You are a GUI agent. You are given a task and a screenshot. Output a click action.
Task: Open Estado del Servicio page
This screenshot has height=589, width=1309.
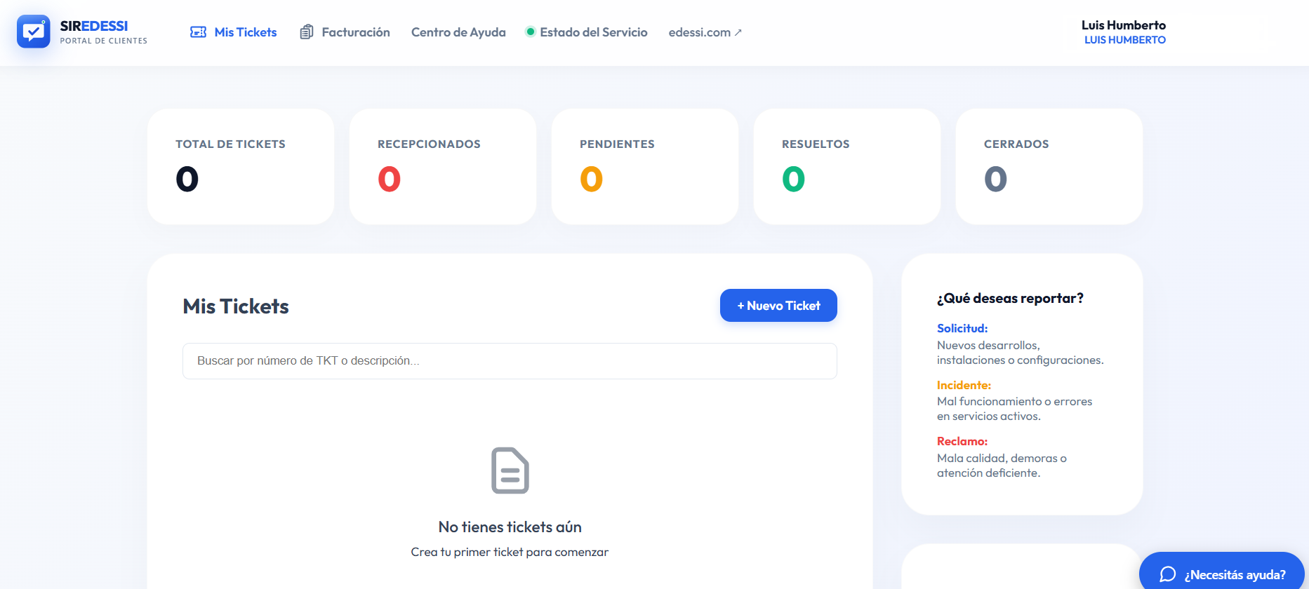(x=587, y=32)
